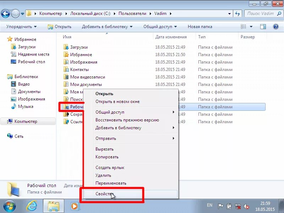
Task: Expand arrow after Компьютер in address bar
Action: click(66, 13)
